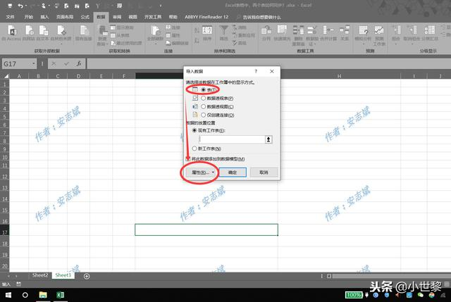Switch to the 审阅 (Review) tab
This screenshot has width=451, height=302.
(x=117, y=17)
